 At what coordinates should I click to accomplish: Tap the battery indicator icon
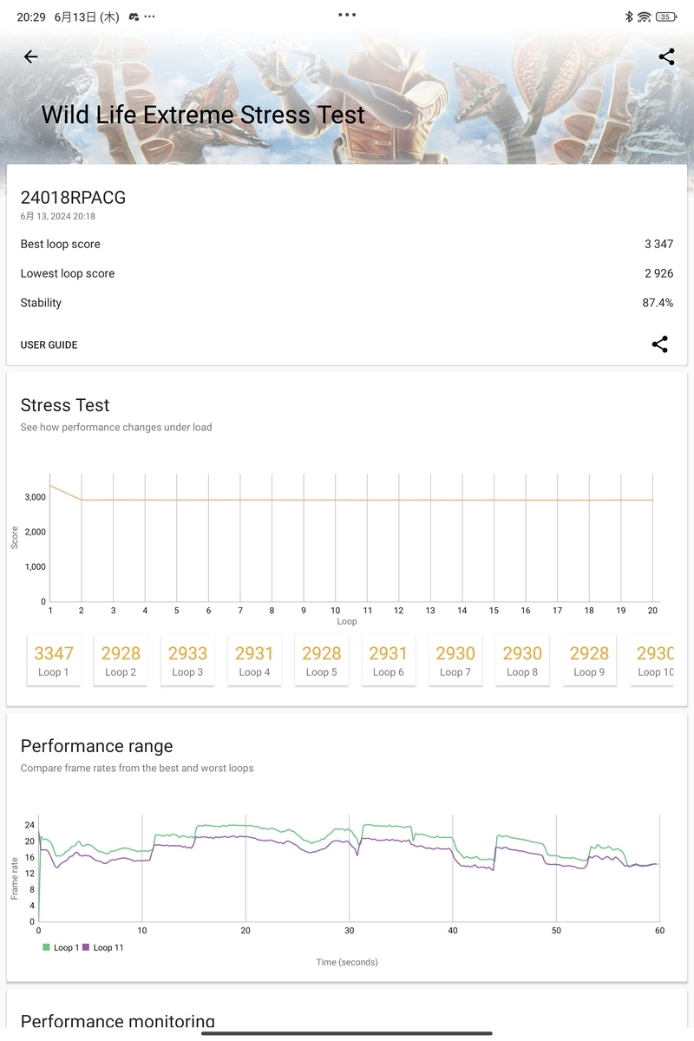click(x=666, y=16)
